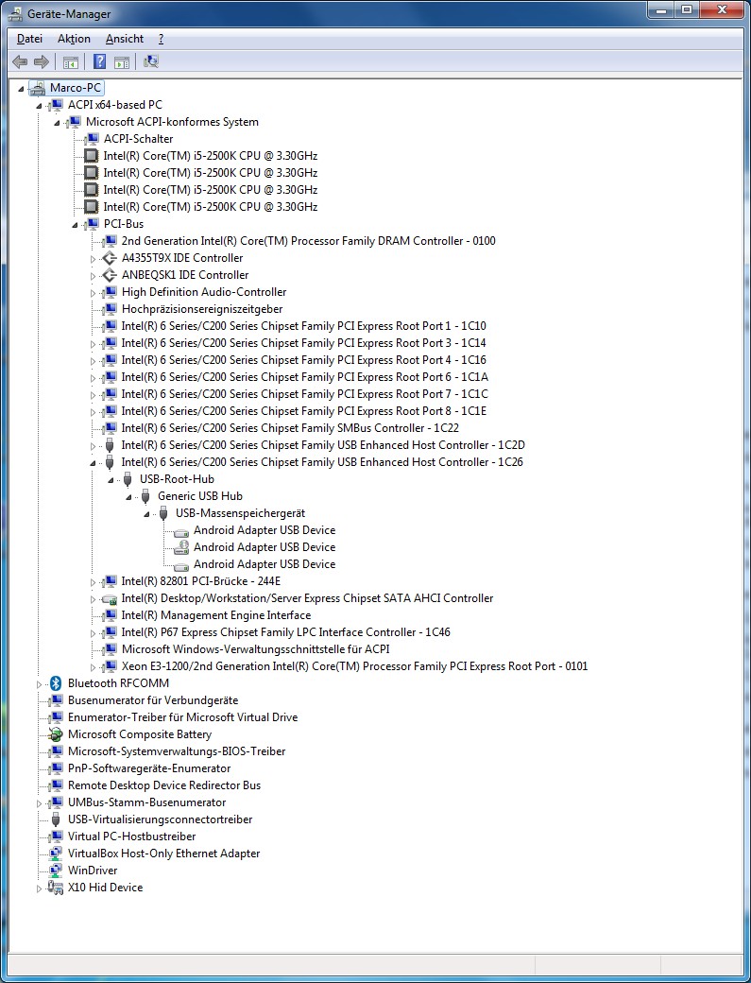Screen dimensions: 751x983
Task: Collapse the USB-Massenspeichergerät node
Action: [x=147, y=513]
